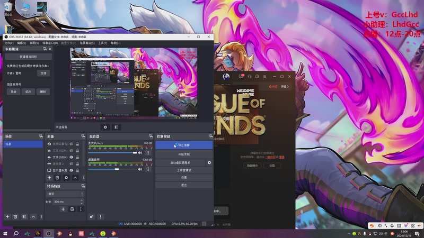This screenshot has width=424, height=238.
Task: Add a new scene with plus icon
Action: 7,216
